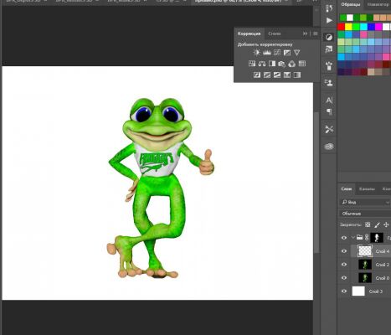Open the Styles panel icon in dock

[x=329, y=49]
